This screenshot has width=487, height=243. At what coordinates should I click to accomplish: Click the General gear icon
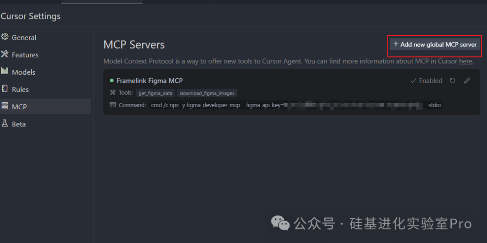tap(5, 37)
